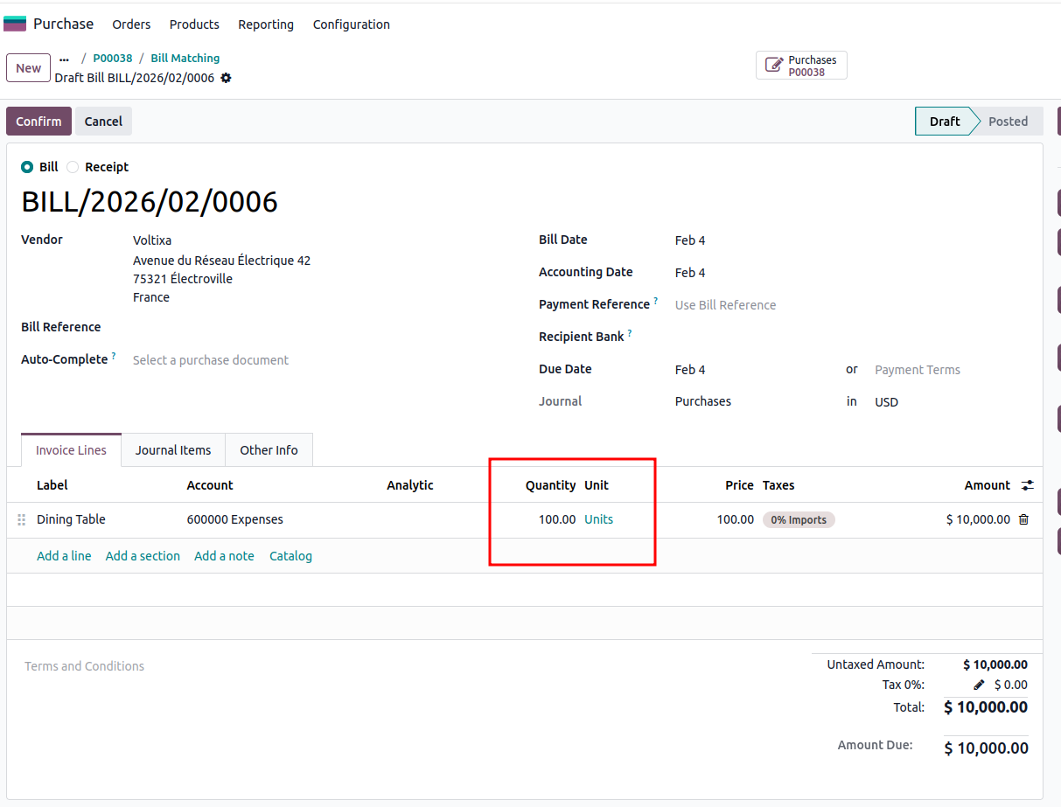Click the pencil icon next to Tax 0%
1061x807 pixels.
[979, 685]
